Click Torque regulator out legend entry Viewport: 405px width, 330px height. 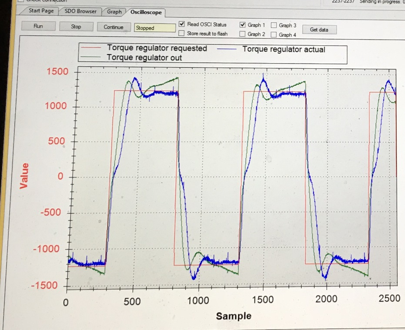(x=144, y=57)
